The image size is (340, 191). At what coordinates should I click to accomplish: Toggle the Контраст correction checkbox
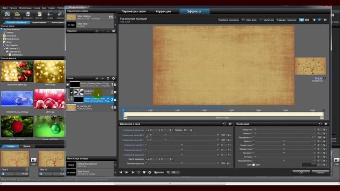click(x=253, y=153)
